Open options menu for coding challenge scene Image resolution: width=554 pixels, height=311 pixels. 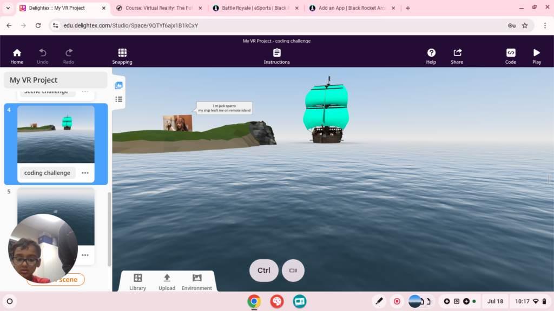(85, 173)
